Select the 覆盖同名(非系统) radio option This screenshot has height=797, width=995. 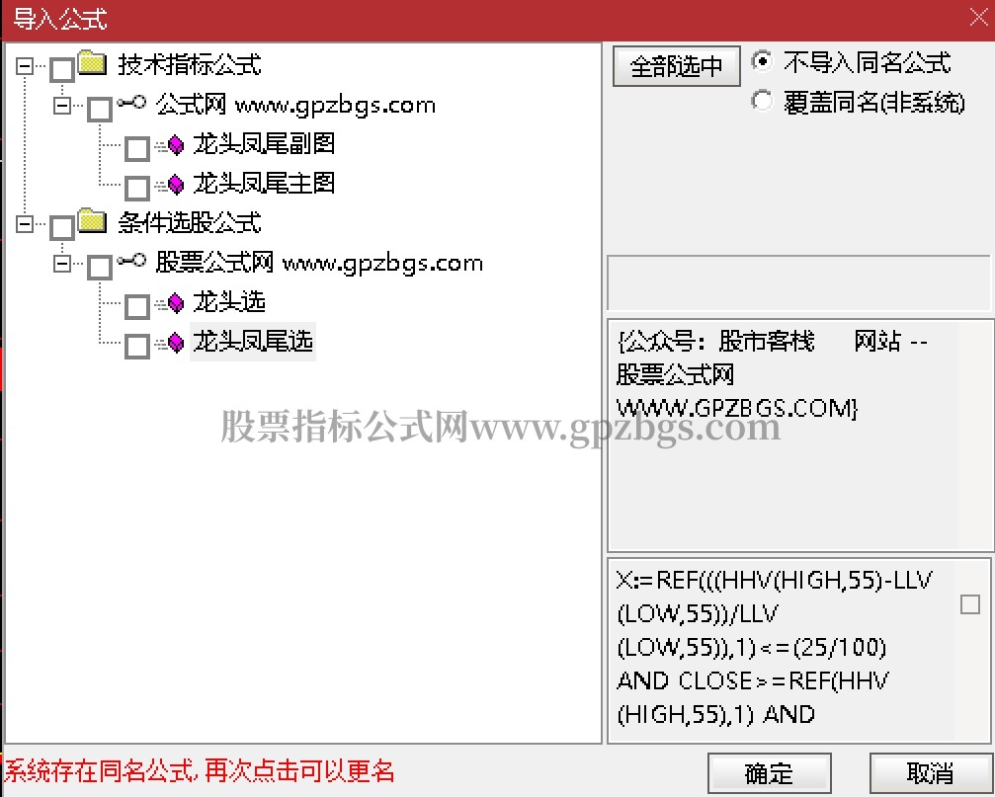[762, 100]
